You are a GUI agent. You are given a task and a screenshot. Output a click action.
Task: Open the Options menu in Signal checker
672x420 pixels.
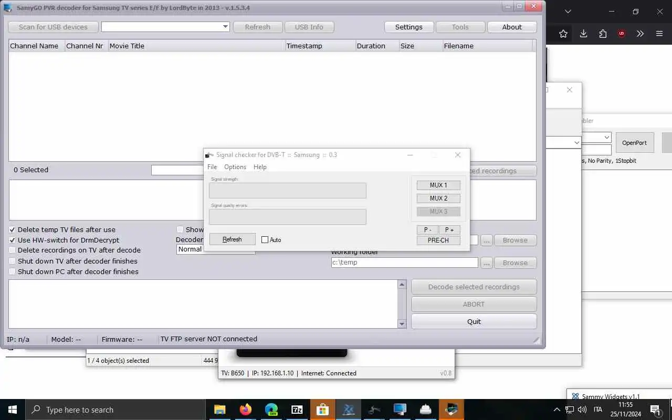235,167
